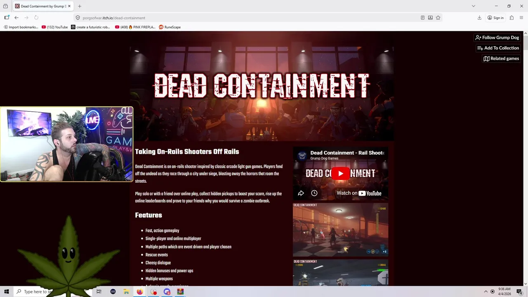Click Follow Grump Dog button
This screenshot has height=297, width=528.
497,38
